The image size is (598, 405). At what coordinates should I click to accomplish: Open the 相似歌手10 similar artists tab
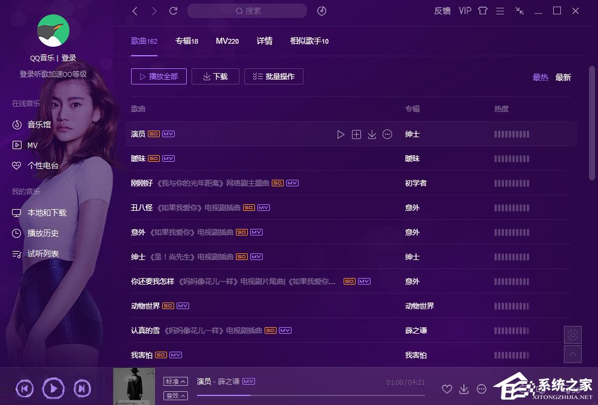click(308, 41)
